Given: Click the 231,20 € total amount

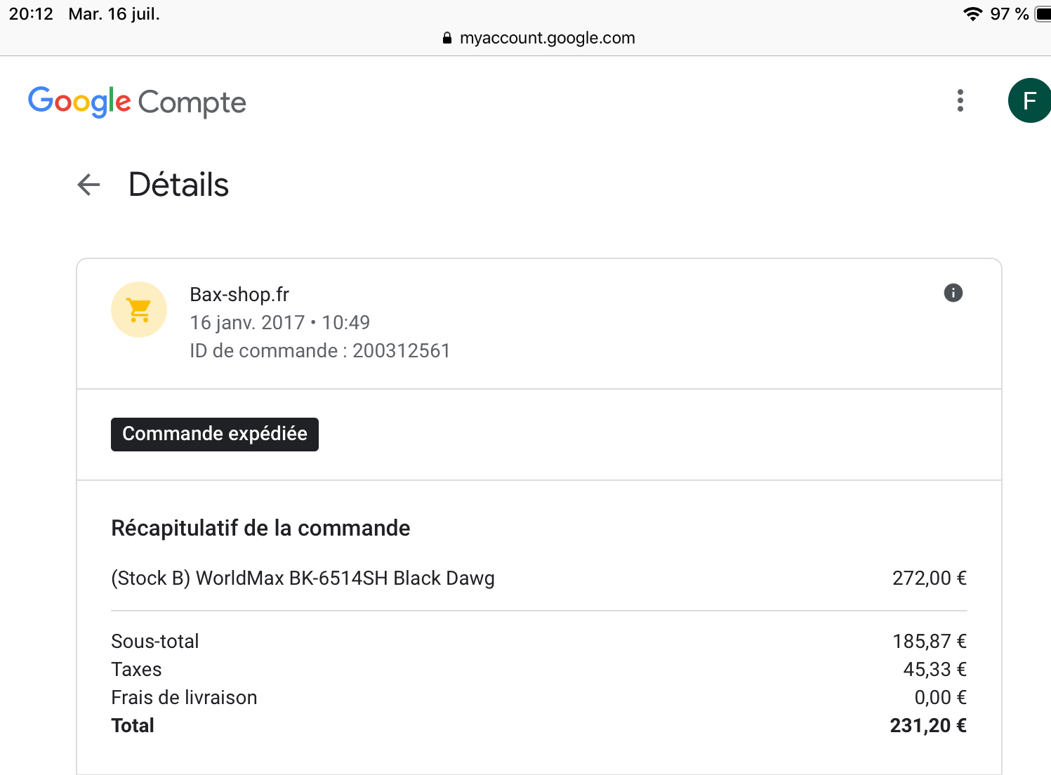Looking at the screenshot, I should (x=927, y=726).
